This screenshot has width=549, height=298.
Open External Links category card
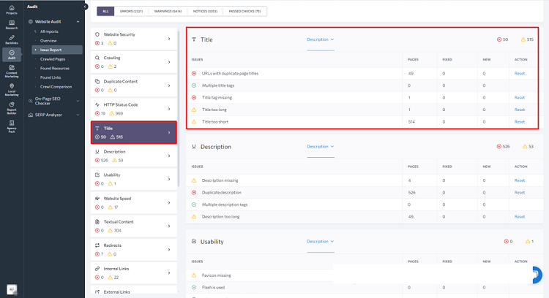pyautogui.click(x=134, y=291)
